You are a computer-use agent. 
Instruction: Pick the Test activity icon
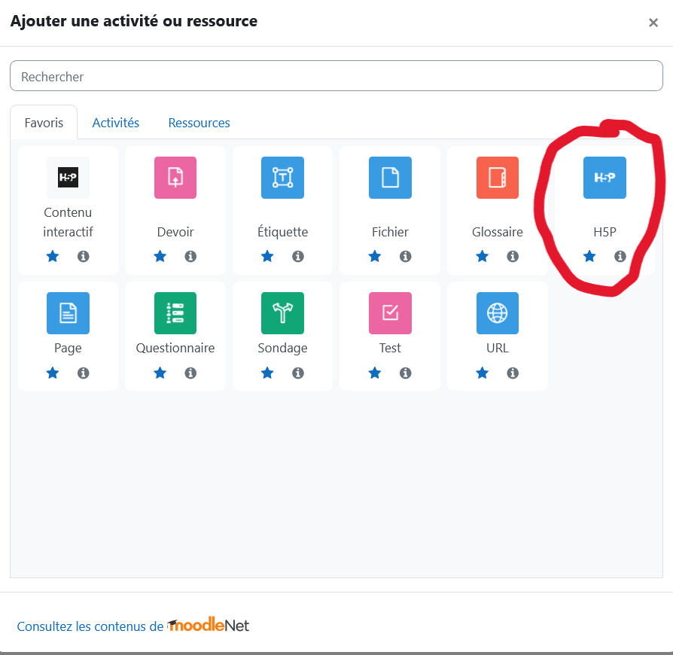coord(390,313)
